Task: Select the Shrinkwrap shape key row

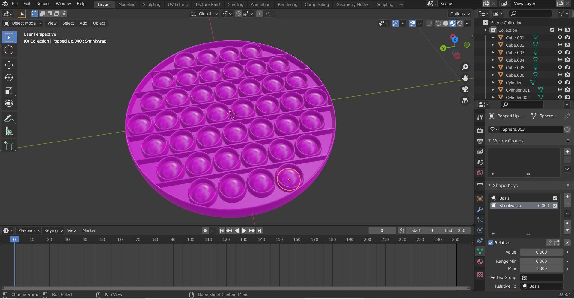Action: [524, 206]
